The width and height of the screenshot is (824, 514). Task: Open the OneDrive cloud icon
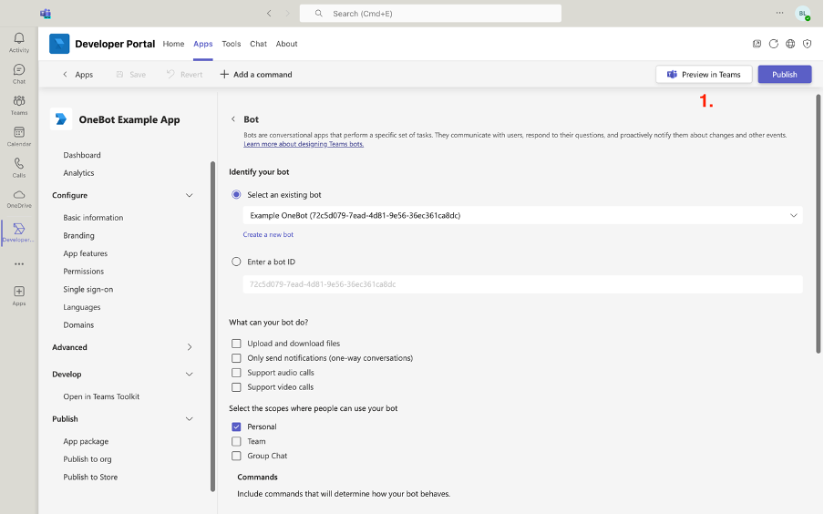19,194
